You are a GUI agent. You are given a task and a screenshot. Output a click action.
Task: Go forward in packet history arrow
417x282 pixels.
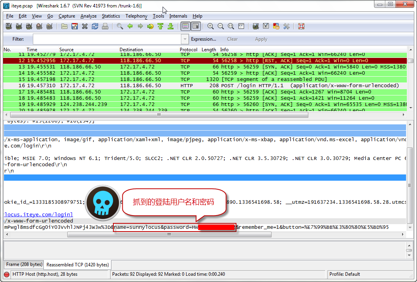(x=140, y=26)
